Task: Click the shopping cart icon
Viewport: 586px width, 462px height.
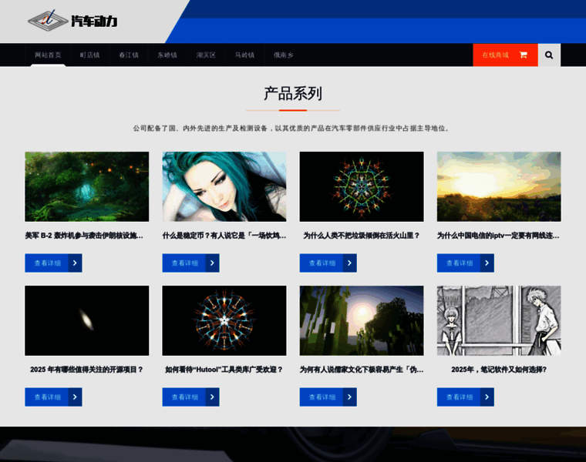Action: pyautogui.click(x=524, y=55)
